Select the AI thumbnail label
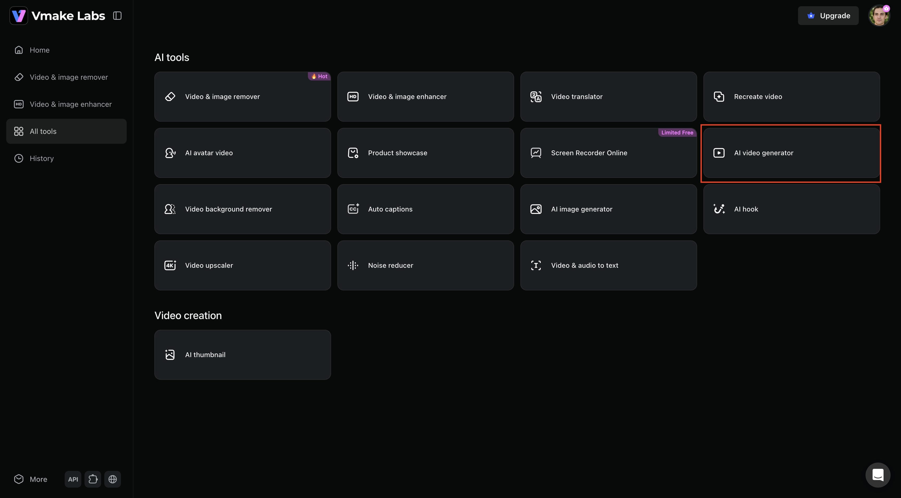 click(x=205, y=355)
